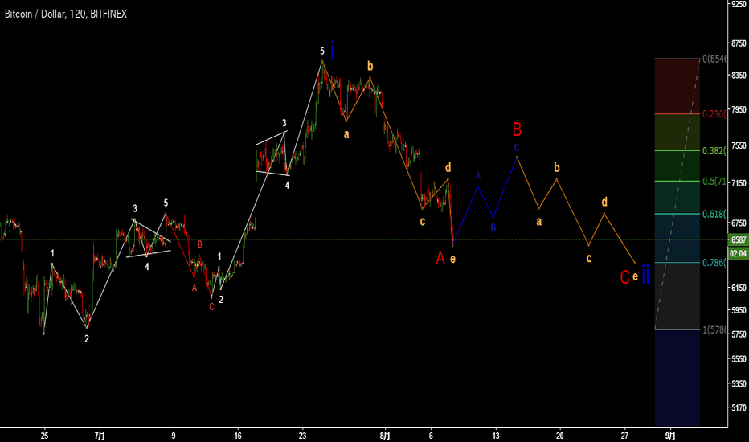Click the green 6587 current price tag
The height and width of the screenshot is (442, 749).
739,239
